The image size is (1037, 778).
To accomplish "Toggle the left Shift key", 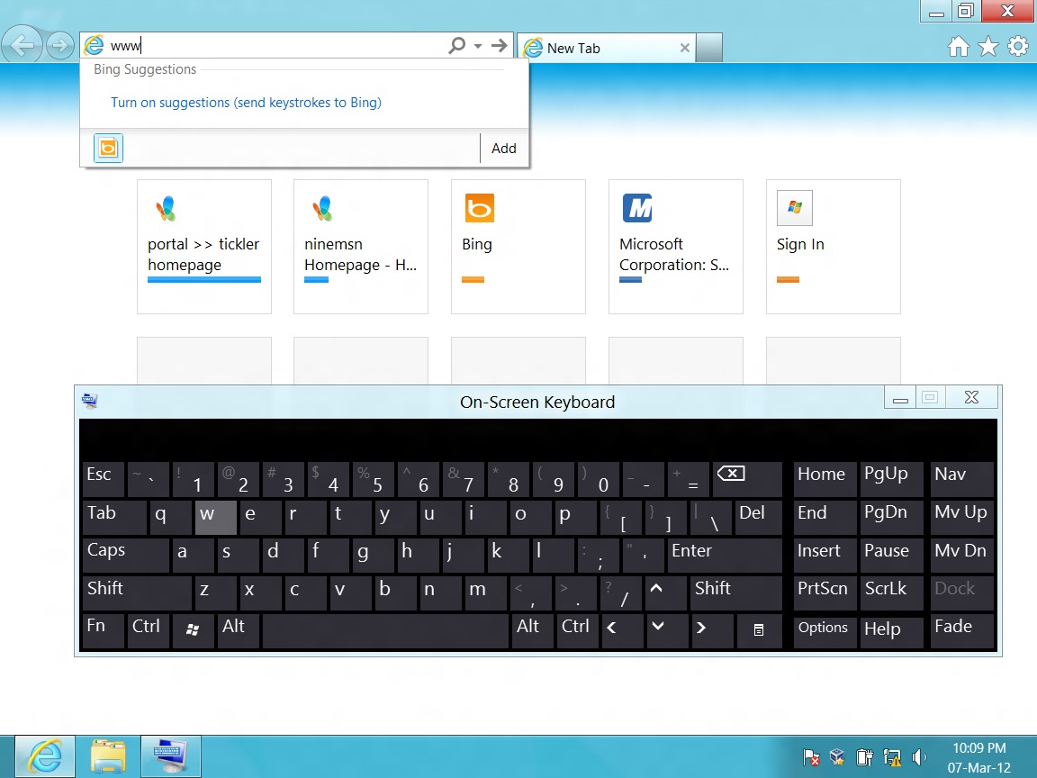I will [x=137, y=593].
